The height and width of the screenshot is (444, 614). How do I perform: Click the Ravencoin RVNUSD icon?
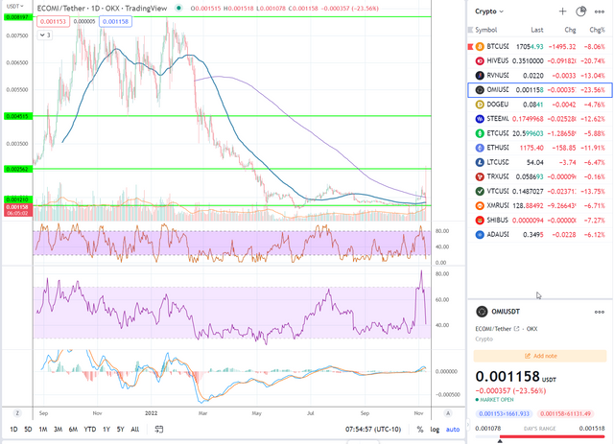coord(480,76)
